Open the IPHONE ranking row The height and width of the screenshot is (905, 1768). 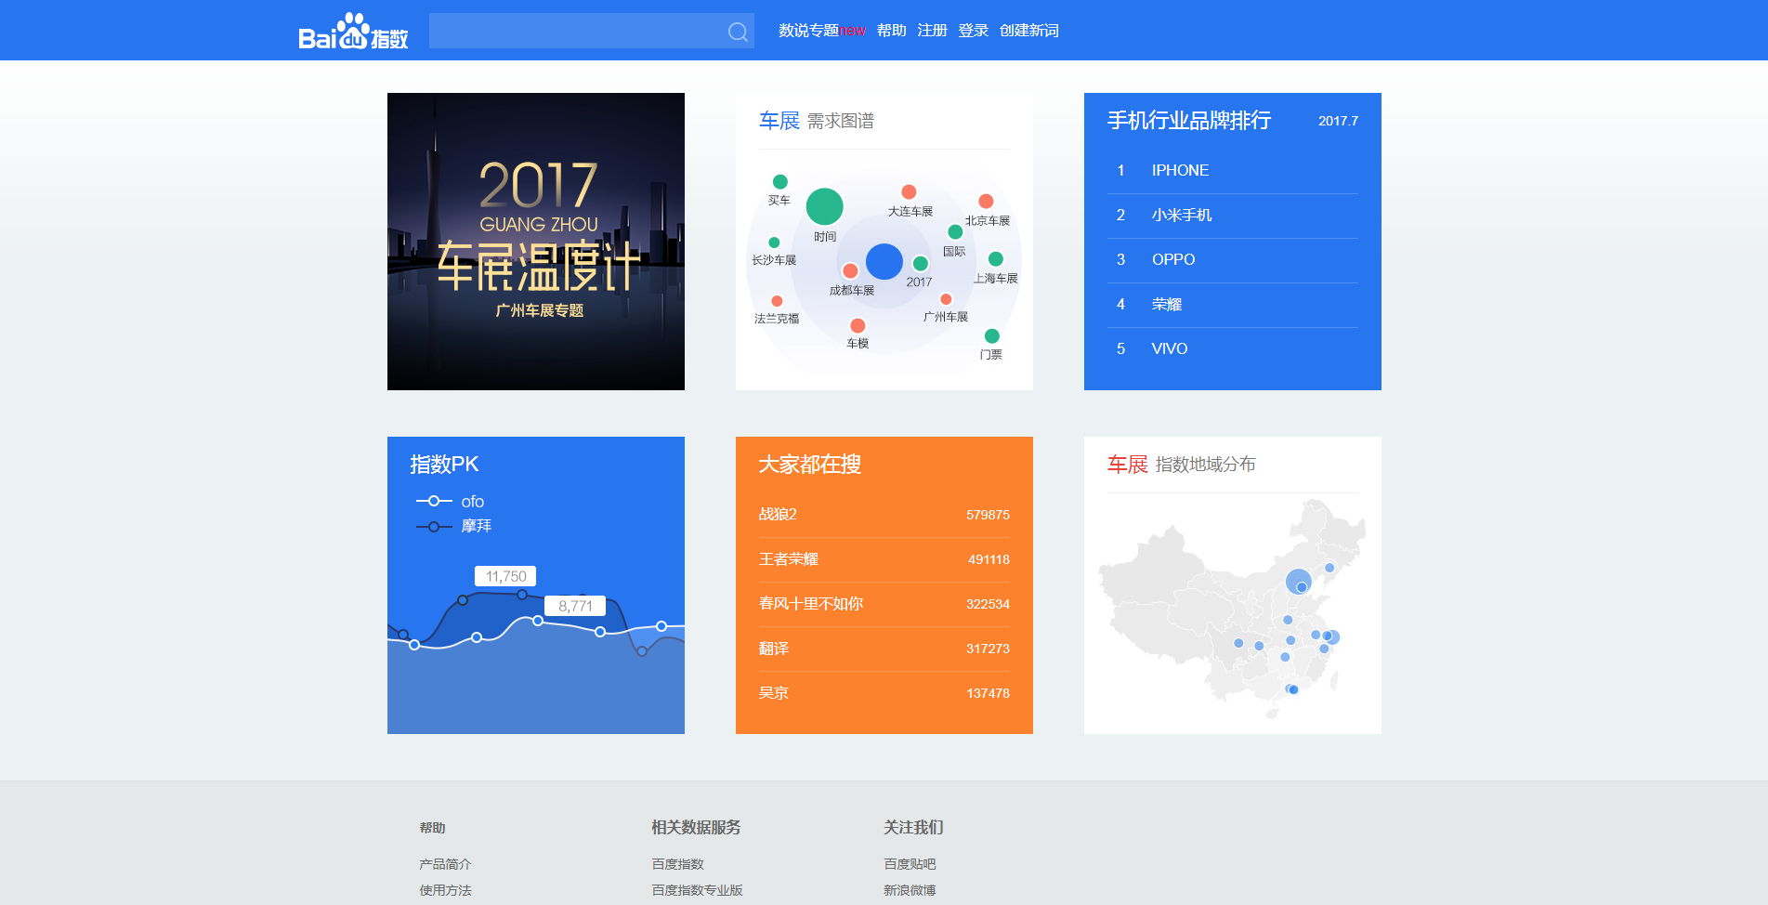point(1233,171)
